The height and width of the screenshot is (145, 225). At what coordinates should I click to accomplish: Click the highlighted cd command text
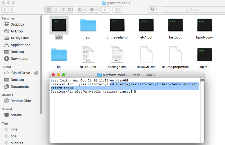click(125, 86)
